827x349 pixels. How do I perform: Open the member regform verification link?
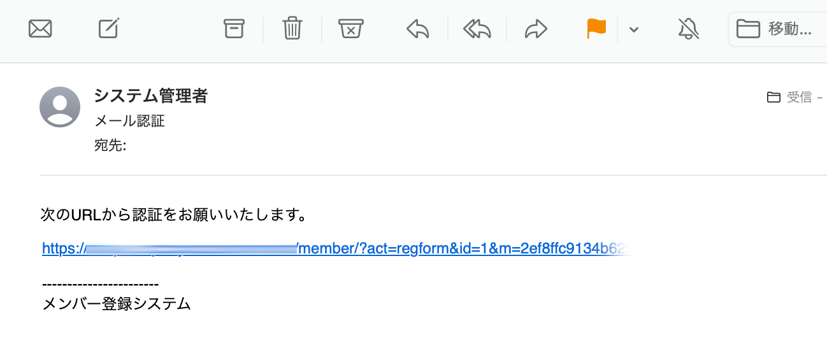pyautogui.click(x=338, y=248)
